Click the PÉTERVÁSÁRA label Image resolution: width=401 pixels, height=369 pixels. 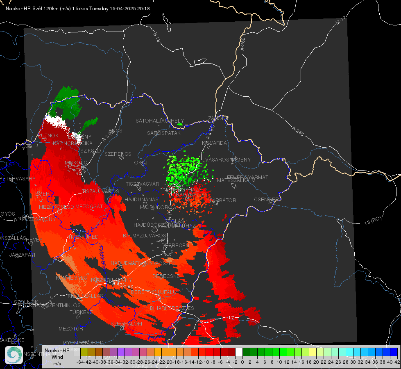tap(18, 178)
